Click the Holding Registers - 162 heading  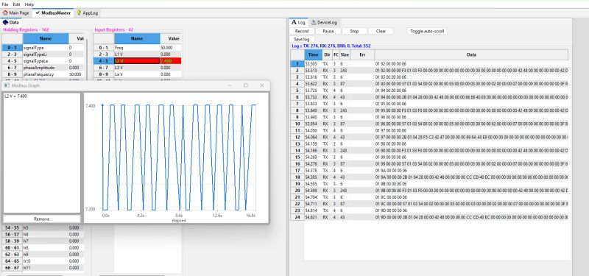pyautogui.click(x=26, y=29)
